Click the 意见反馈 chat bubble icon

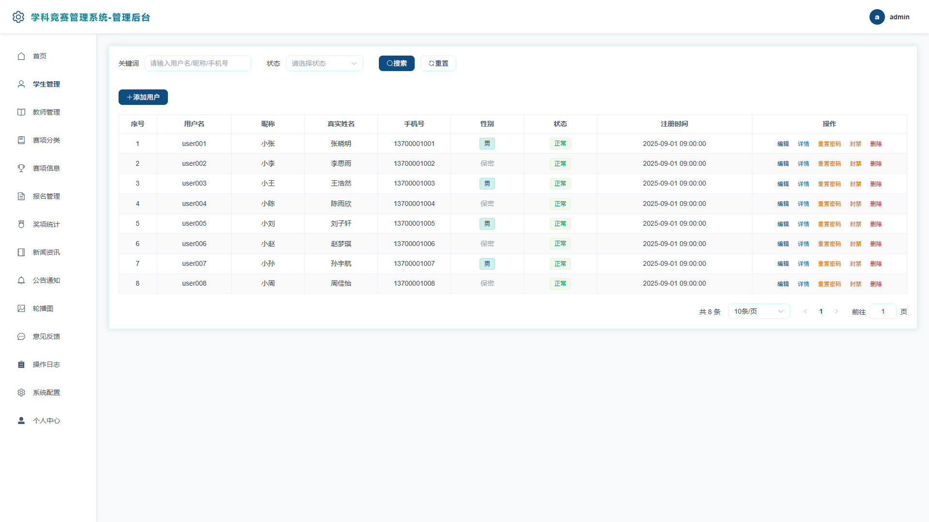pyautogui.click(x=21, y=336)
